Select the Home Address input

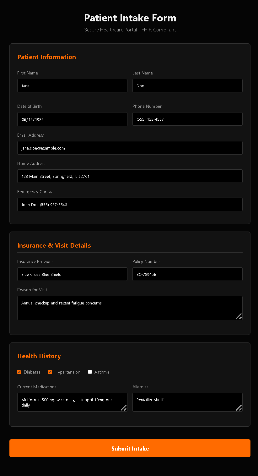tap(130, 176)
